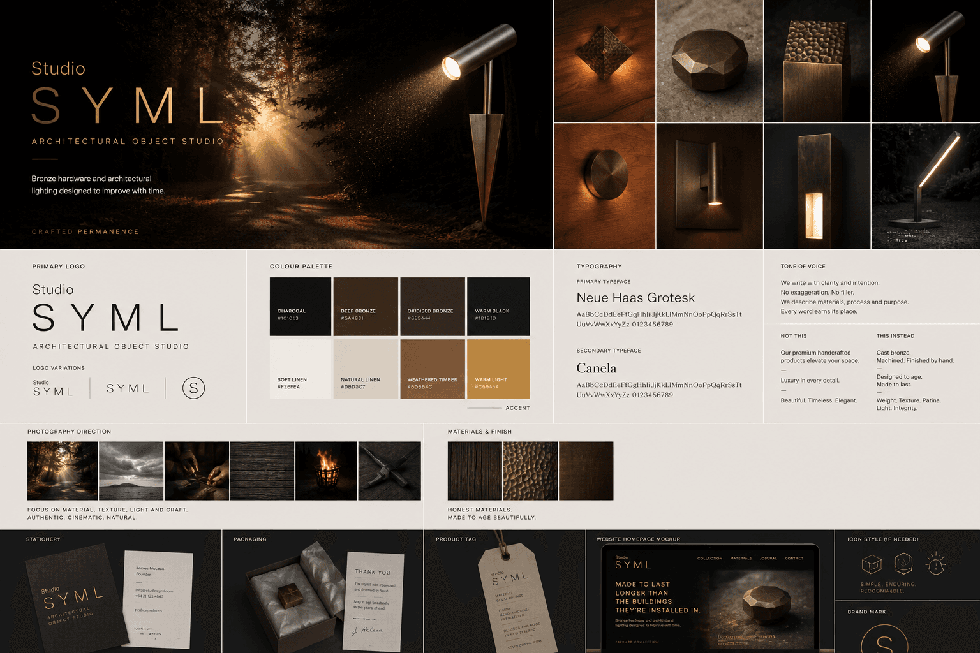This screenshot has height=653, width=980.
Task: Open the craftsman hands photography thumbnail
Action: click(197, 471)
